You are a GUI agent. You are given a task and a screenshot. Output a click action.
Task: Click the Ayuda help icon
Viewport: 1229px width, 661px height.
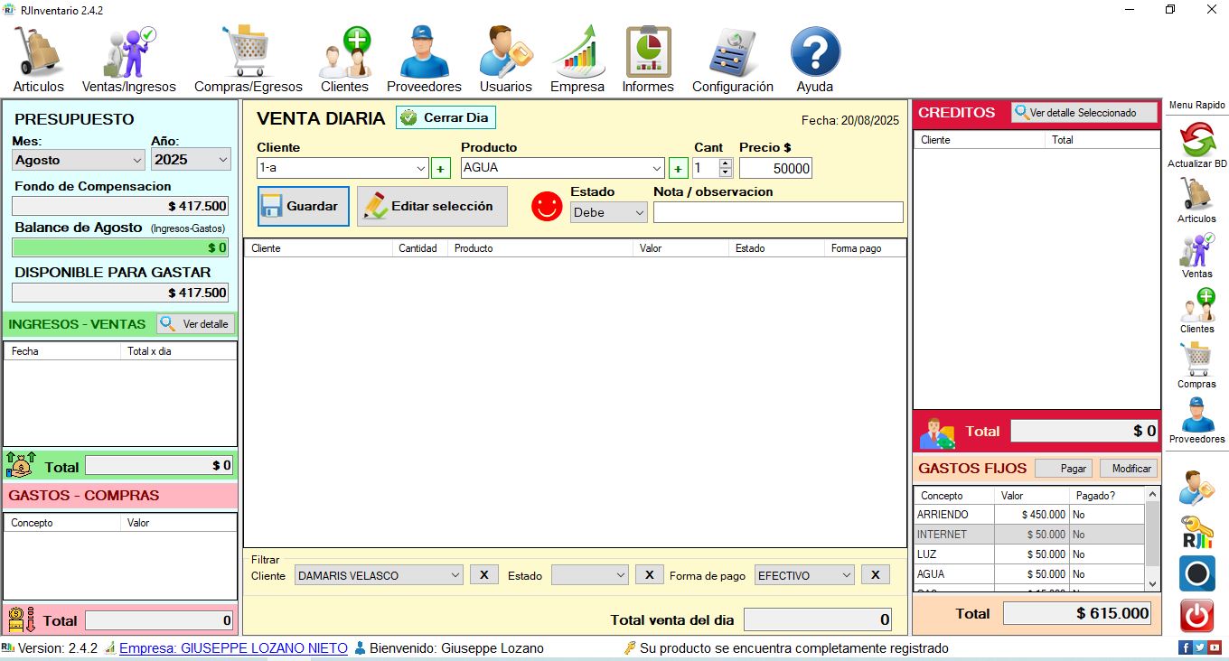point(814,60)
